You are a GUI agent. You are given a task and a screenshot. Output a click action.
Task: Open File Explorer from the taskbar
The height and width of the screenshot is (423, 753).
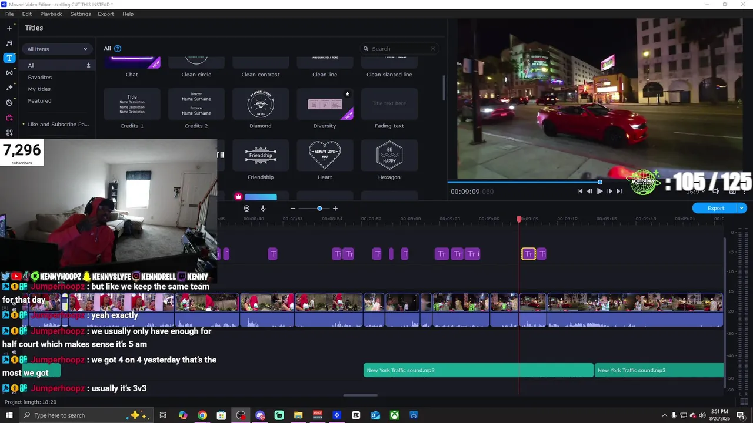tap(298, 415)
